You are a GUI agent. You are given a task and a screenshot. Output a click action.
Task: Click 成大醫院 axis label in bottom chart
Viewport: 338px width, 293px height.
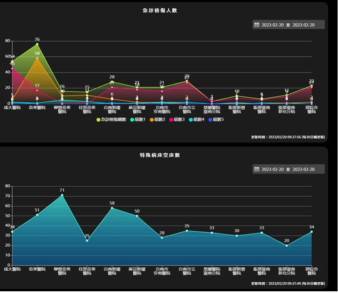[12, 269]
